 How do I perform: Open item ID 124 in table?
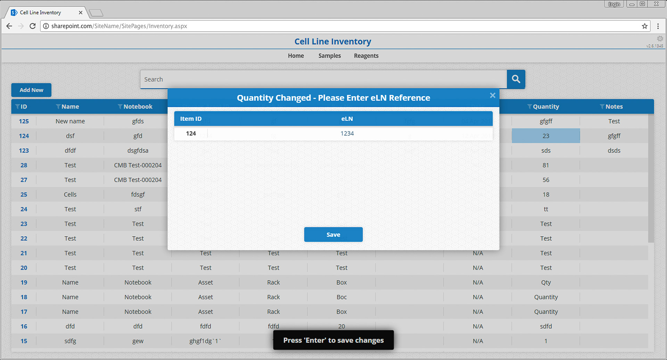(x=24, y=136)
